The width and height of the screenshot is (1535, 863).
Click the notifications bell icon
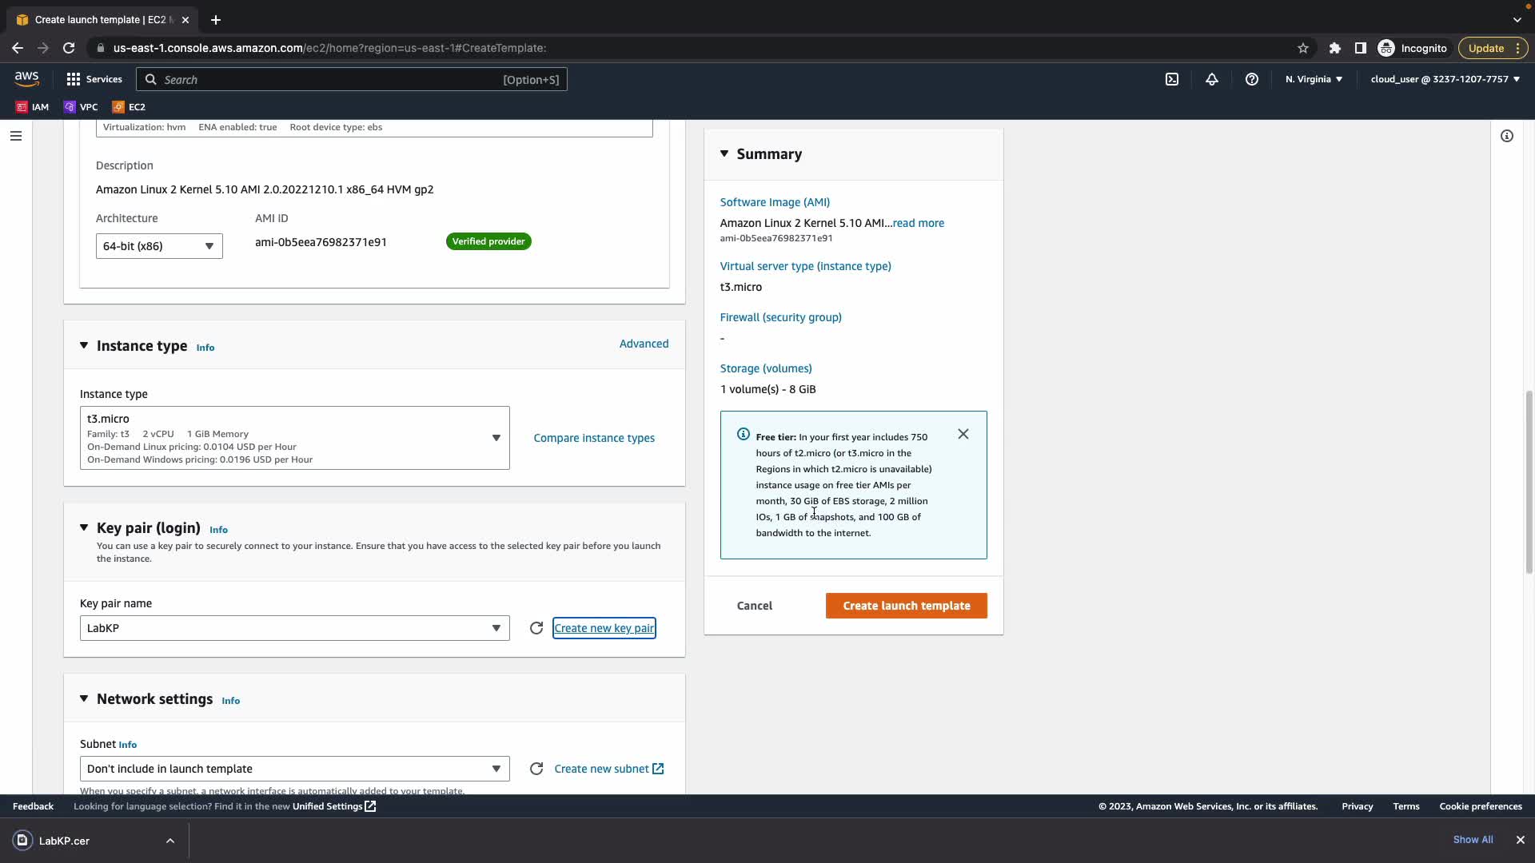(1212, 79)
